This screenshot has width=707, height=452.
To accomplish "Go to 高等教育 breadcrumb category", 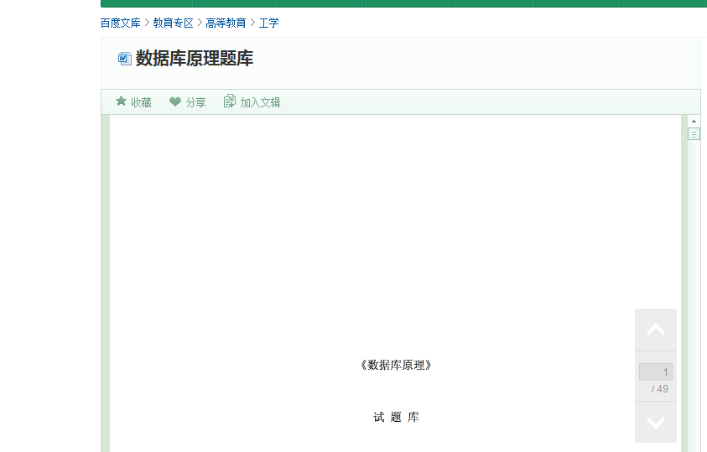I will click(x=226, y=23).
